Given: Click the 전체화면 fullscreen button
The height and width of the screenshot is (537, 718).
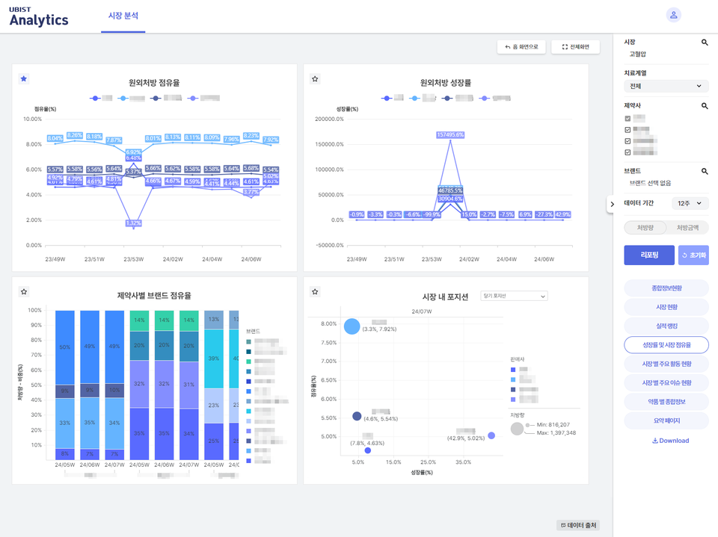Looking at the screenshot, I should click(x=575, y=47).
